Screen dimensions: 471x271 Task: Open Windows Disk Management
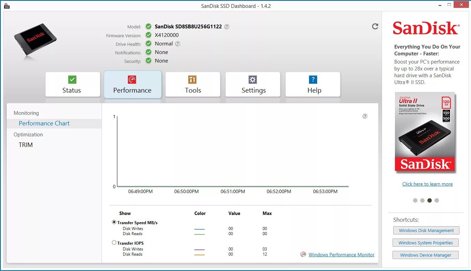point(426,230)
